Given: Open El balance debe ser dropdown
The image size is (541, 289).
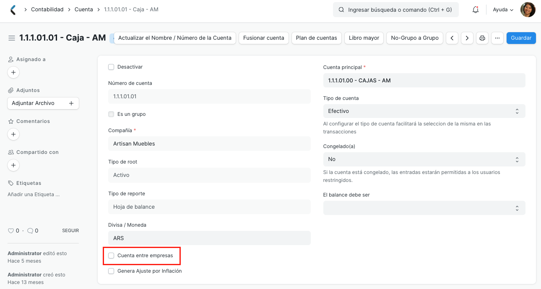Looking at the screenshot, I should click(x=424, y=208).
